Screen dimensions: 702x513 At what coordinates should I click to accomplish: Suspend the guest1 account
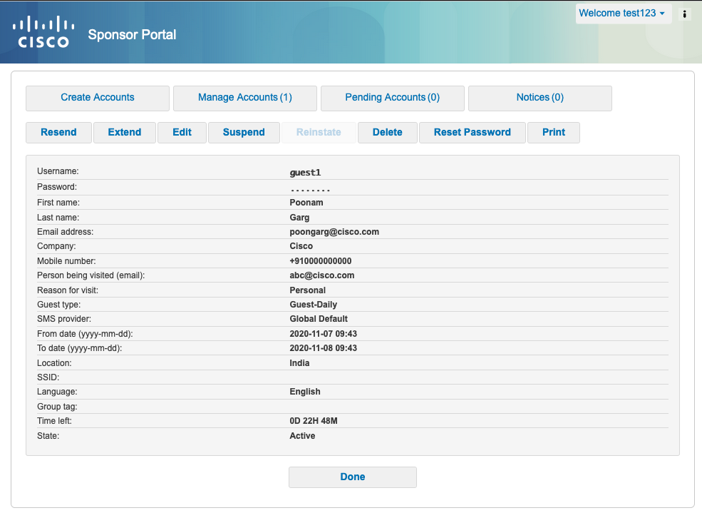point(244,132)
